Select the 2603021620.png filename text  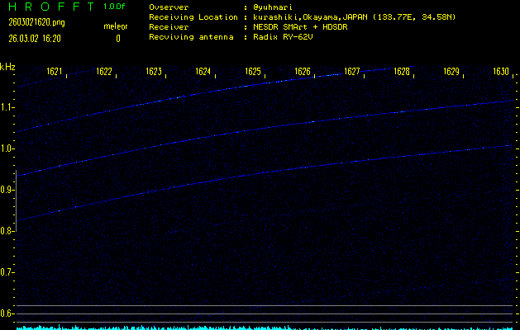(x=31, y=22)
